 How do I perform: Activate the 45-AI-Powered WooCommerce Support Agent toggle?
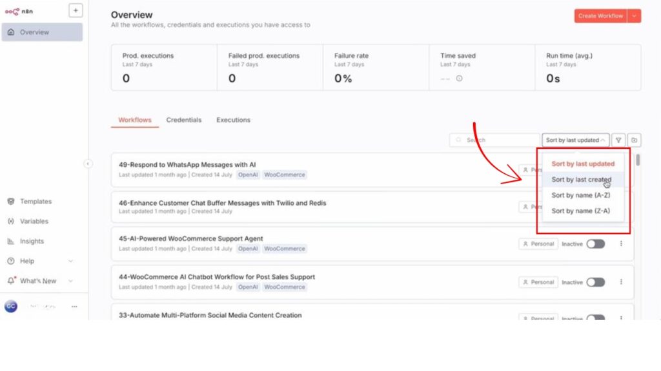click(595, 244)
